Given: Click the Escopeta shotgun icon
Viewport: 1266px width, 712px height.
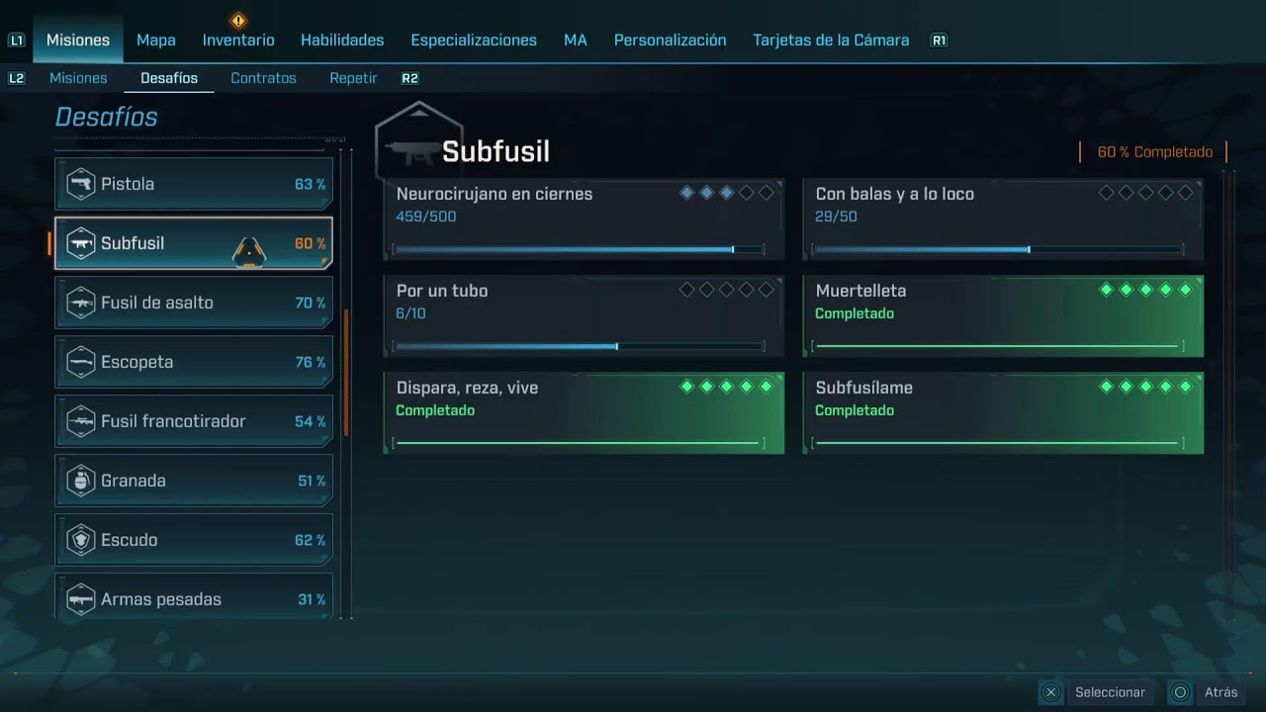Looking at the screenshot, I should coord(80,362).
